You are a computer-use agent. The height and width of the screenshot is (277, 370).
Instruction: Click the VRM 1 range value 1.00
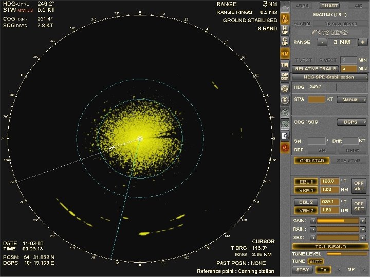coord(329,190)
